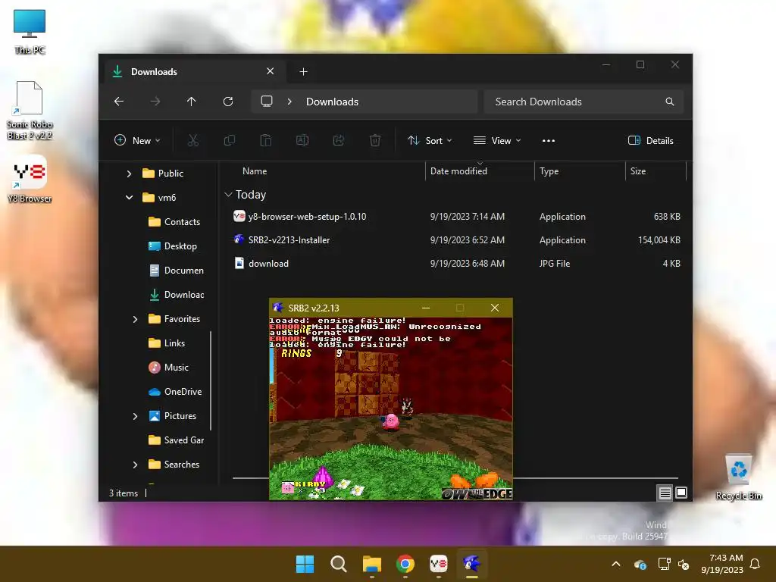Image resolution: width=776 pixels, height=582 pixels.
Task: Sort by the Date modified column header
Action: (x=458, y=171)
